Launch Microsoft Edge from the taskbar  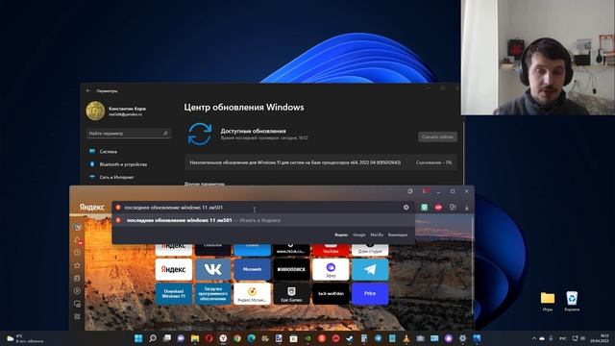tap(252, 338)
